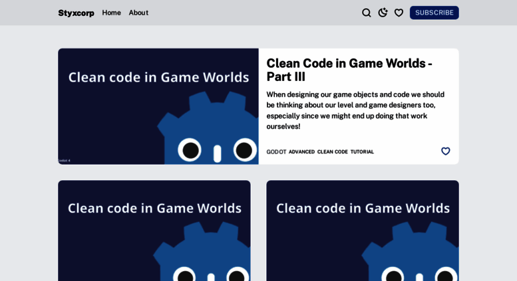
Task: Select the TUTORIAL tag
Action: click(362, 151)
